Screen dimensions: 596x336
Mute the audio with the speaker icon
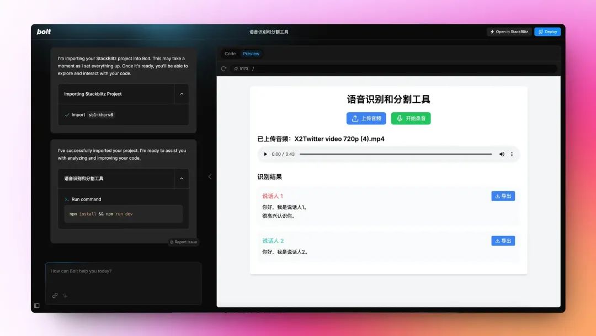click(x=502, y=154)
